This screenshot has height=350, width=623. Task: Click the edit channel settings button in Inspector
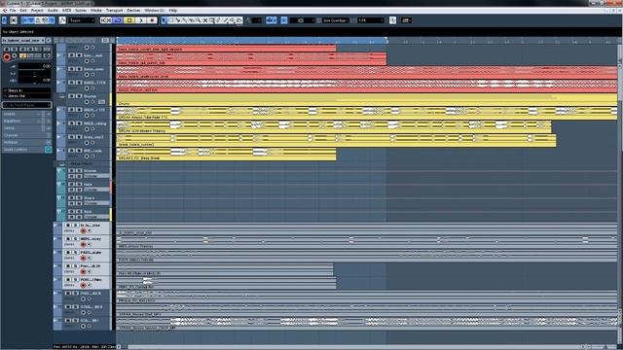pyautogui.click(x=48, y=41)
